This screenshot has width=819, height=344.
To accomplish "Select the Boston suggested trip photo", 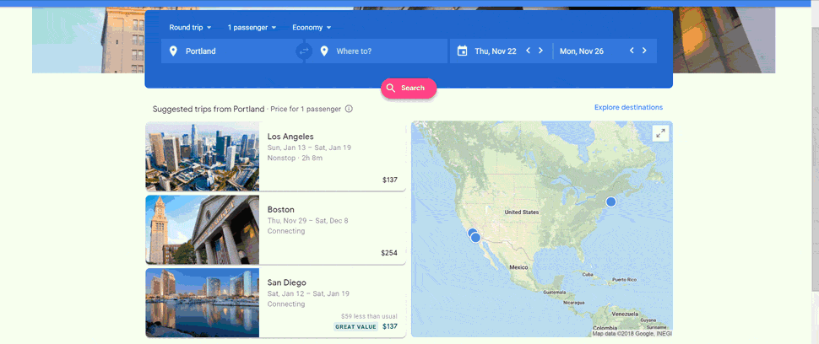I will click(203, 230).
